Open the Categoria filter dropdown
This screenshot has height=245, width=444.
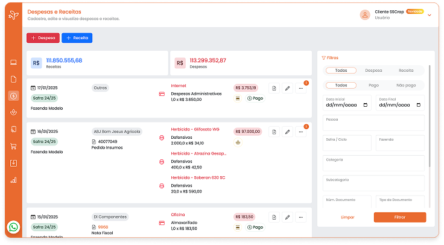tap(373, 163)
